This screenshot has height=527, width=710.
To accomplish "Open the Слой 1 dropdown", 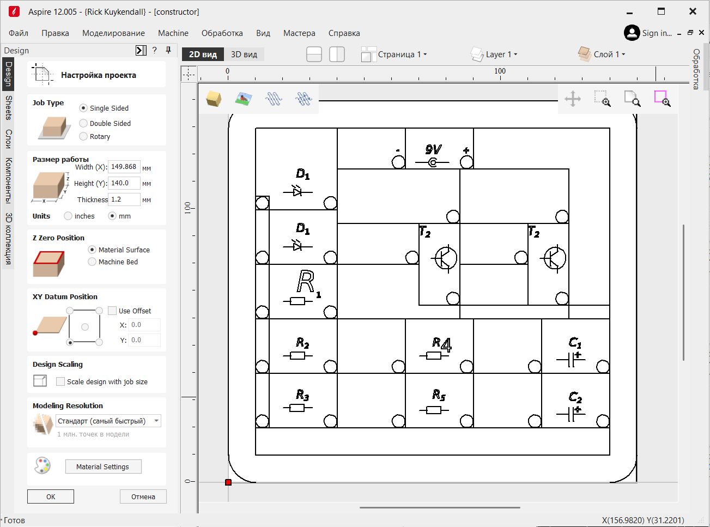I will pyautogui.click(x=609, y=54).
